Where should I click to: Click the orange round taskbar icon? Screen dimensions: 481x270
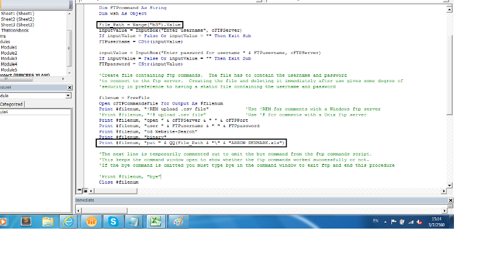(x=91, y=221)
